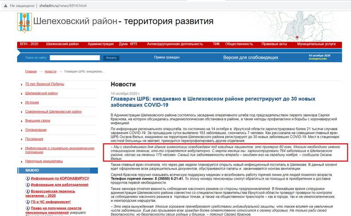Click the date '19 октября 2020 понедельник'
351x216 pixels.
319,57
